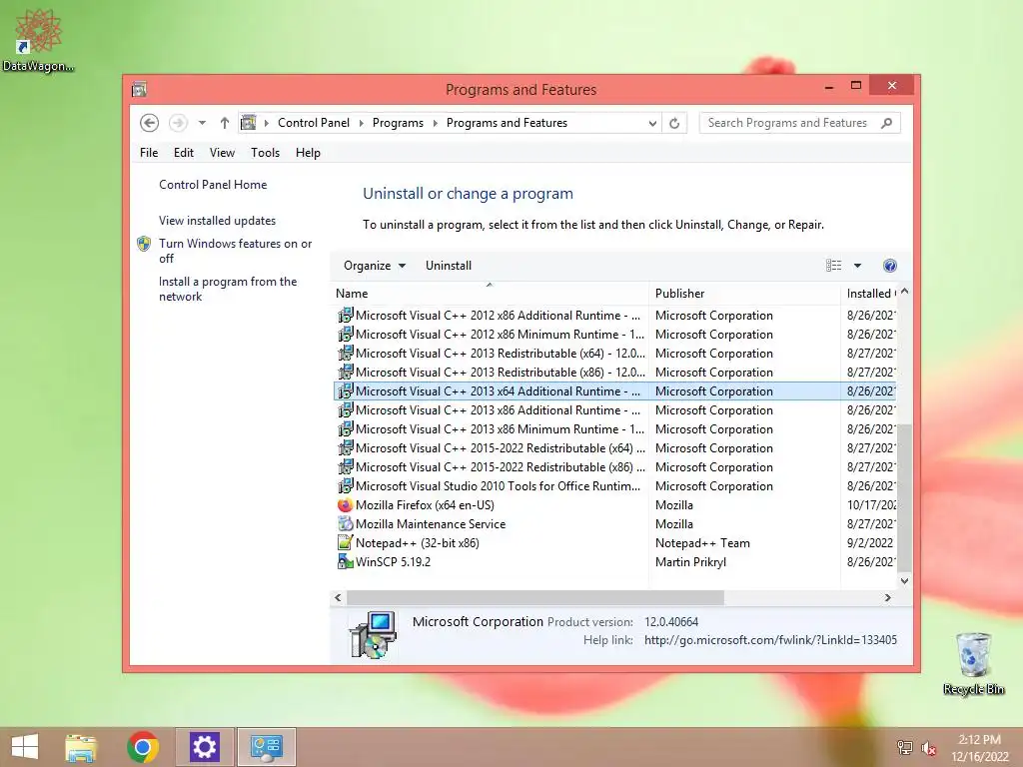Open the recent locations dropdown arrow

point(202,123)
